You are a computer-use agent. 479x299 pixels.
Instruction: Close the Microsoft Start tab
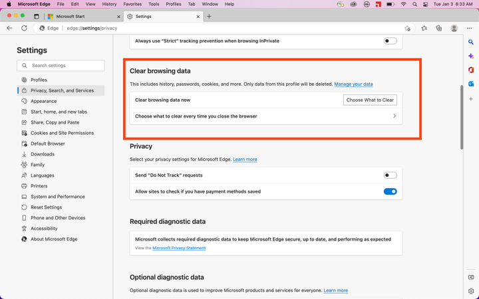119,17
